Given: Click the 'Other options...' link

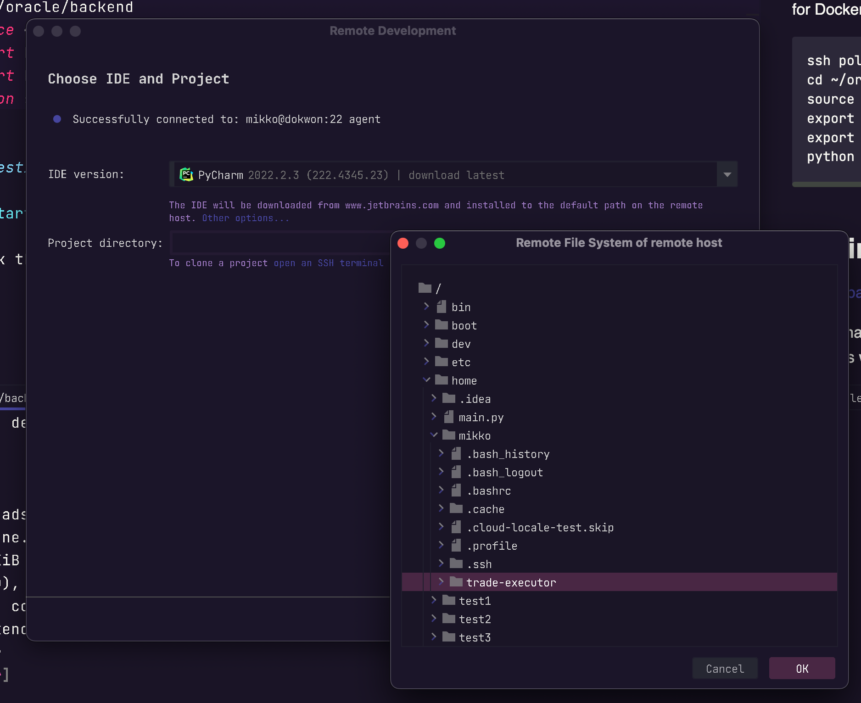Looking at the screenshot, I should click(246, 218).
